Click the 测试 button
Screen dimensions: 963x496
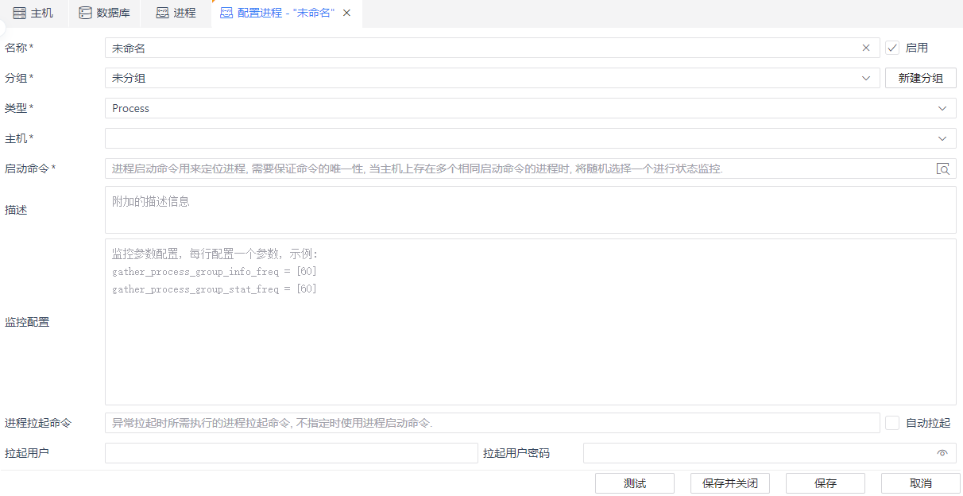coord(635,483)
